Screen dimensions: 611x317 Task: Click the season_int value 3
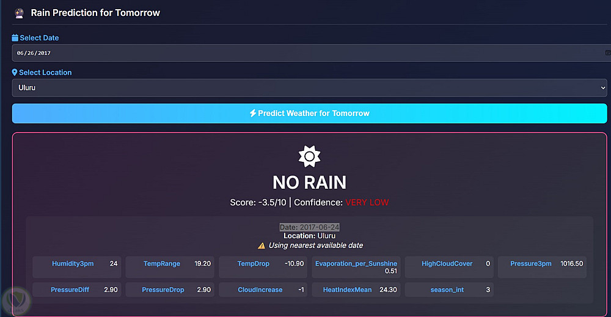488,290
